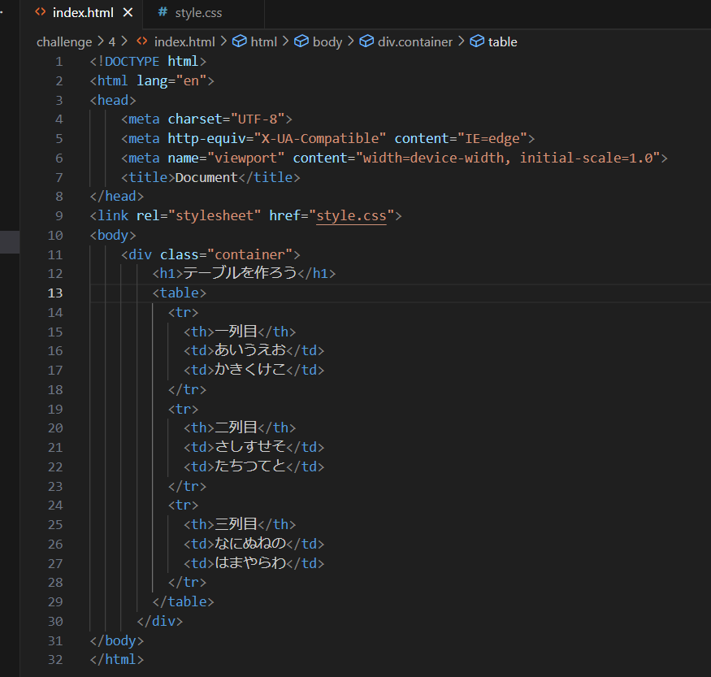Open the div.container breadcrumb dropdown

coord(414,41)
